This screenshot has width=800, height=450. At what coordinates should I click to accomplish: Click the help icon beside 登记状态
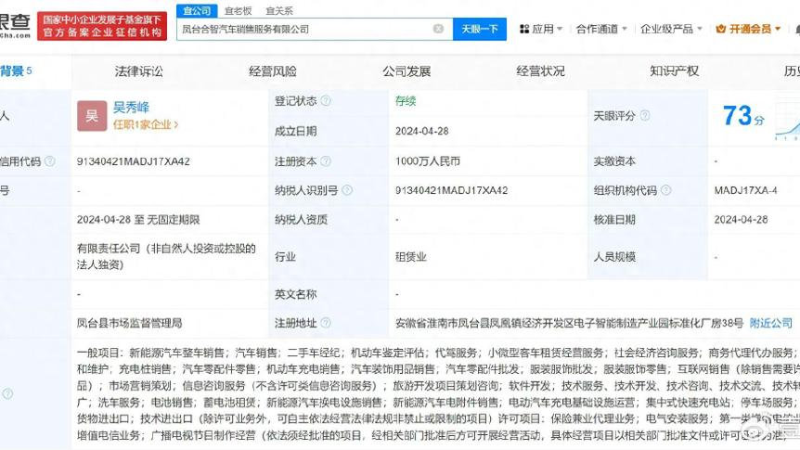(326, 101)
